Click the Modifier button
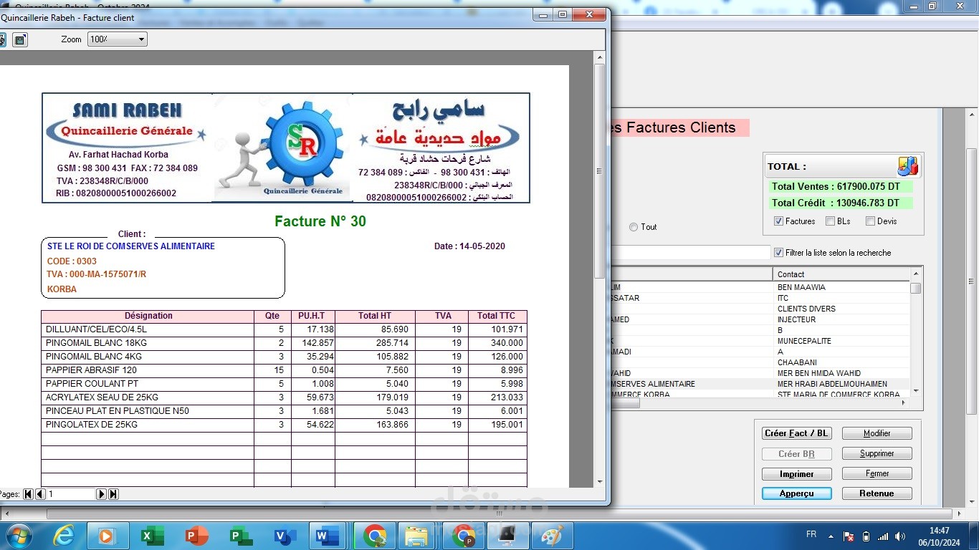The height and width of the screenshot is (550, 979). point(877,433)
